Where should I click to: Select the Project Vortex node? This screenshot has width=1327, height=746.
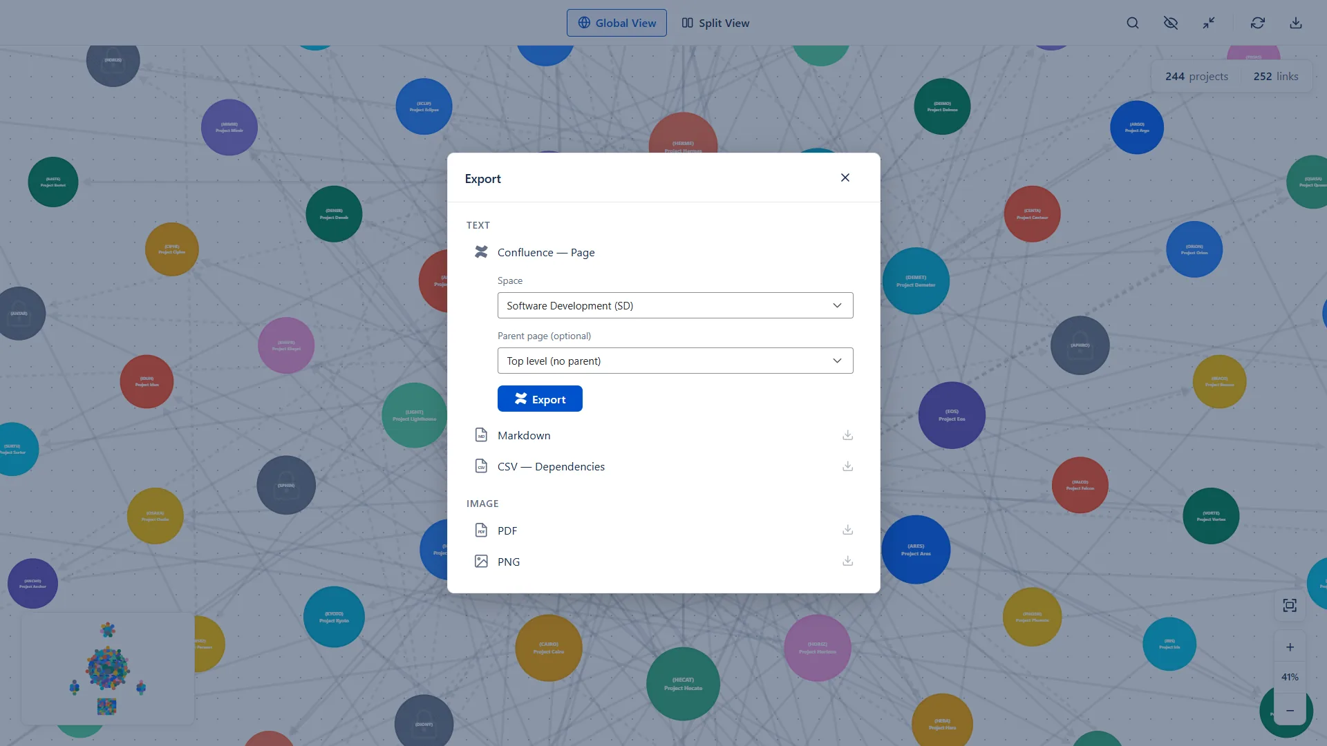[1211, 516]
